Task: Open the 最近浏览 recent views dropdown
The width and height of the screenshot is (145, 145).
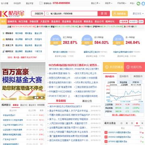Action: coord(138,14)
